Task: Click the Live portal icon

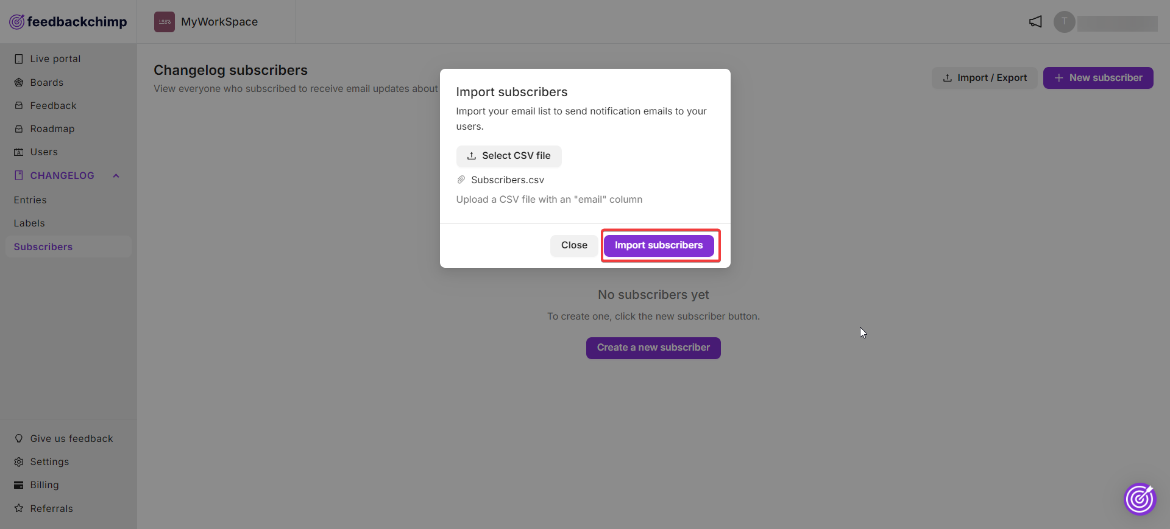Action: coord(19,59)
